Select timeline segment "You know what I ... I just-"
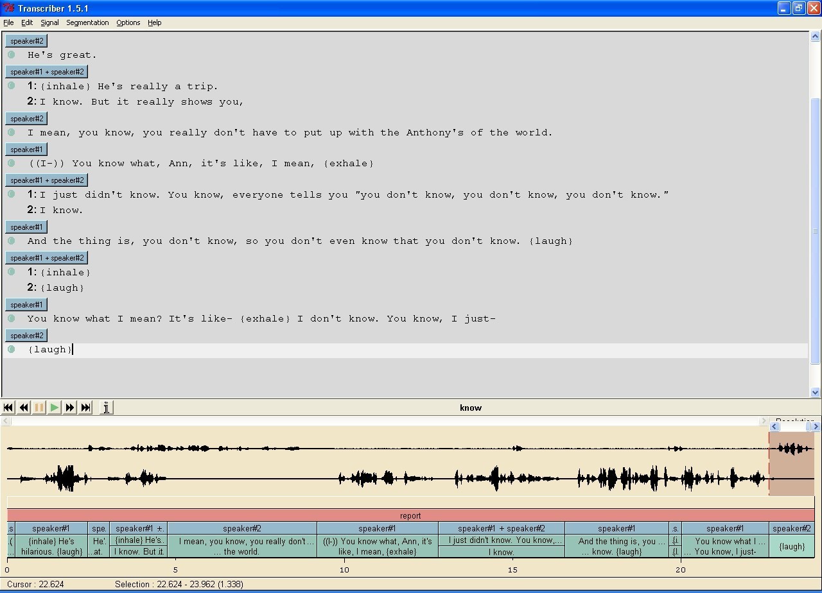The width and height of the screenshot is (822, 593). (x=725, y=546)
